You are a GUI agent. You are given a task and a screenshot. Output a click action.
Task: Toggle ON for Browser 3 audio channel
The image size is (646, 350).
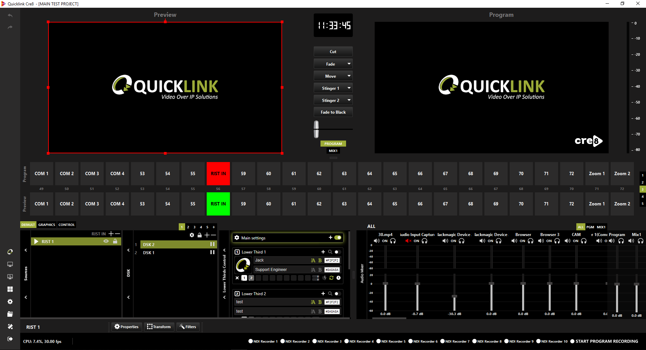[x=549, y=241]
